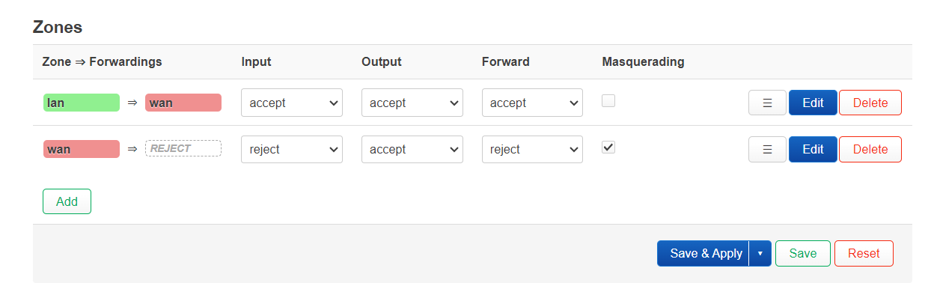Open the Save & Apply dropdown arrow
931x292 pixels.
pyautogui.click(x=760, y=253)
